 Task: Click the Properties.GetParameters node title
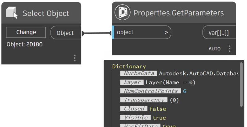[179, 13]
